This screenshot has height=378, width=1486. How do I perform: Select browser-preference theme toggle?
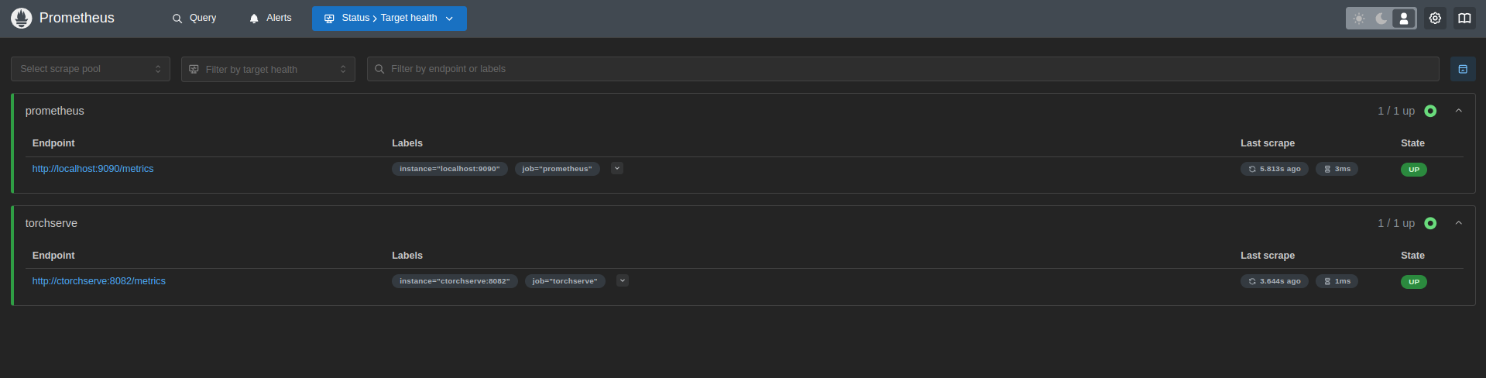1403,19
